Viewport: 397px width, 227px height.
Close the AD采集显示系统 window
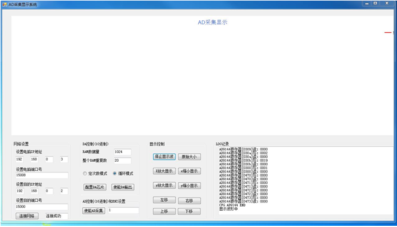click(387, 4)
